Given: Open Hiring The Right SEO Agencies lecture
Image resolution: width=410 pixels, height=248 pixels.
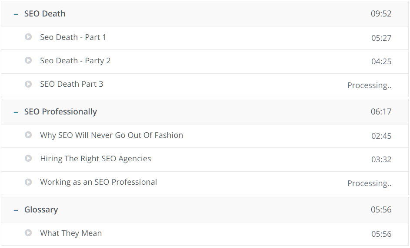Looking at the screenshot, I should 96,159.
